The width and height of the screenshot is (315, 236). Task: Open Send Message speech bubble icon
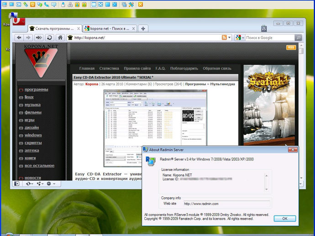(53, 5)
